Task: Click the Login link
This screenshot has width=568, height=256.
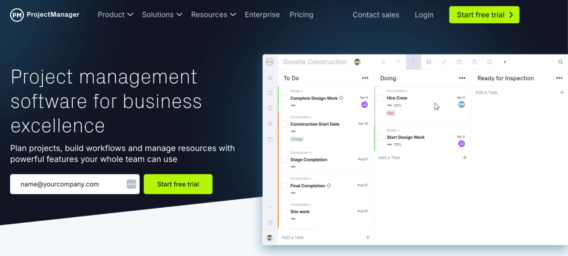Action: point(424,15)
